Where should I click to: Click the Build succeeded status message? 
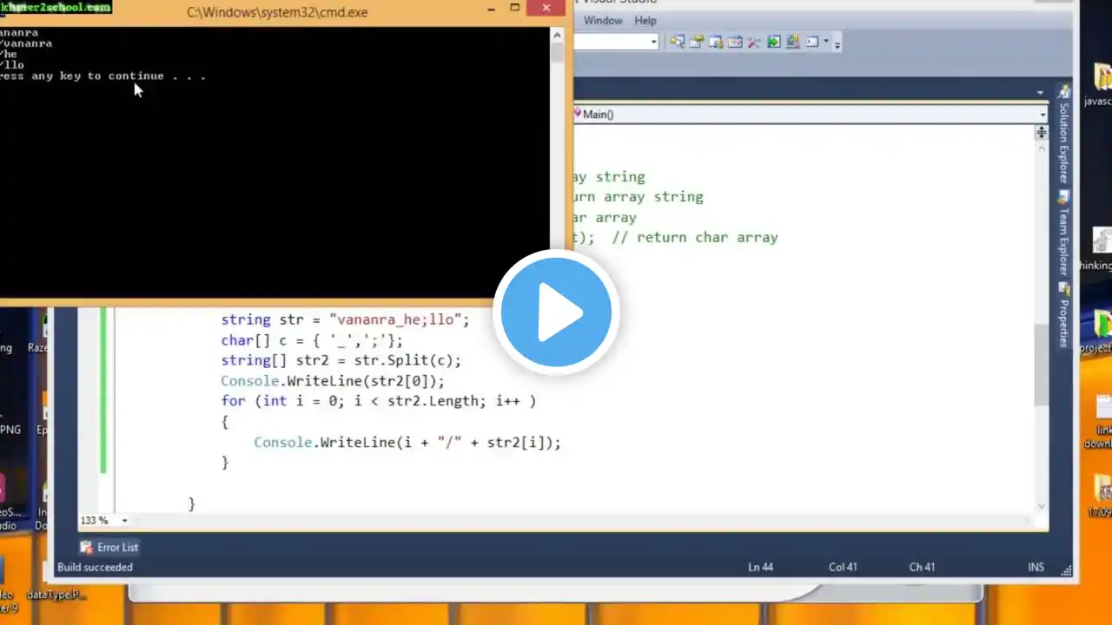[96, 568]
